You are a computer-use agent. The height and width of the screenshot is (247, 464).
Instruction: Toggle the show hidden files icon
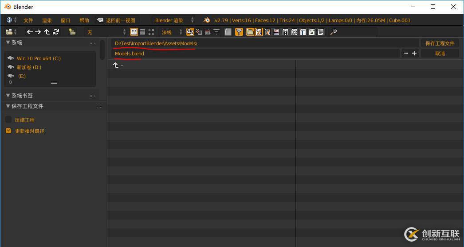[228, 32]
